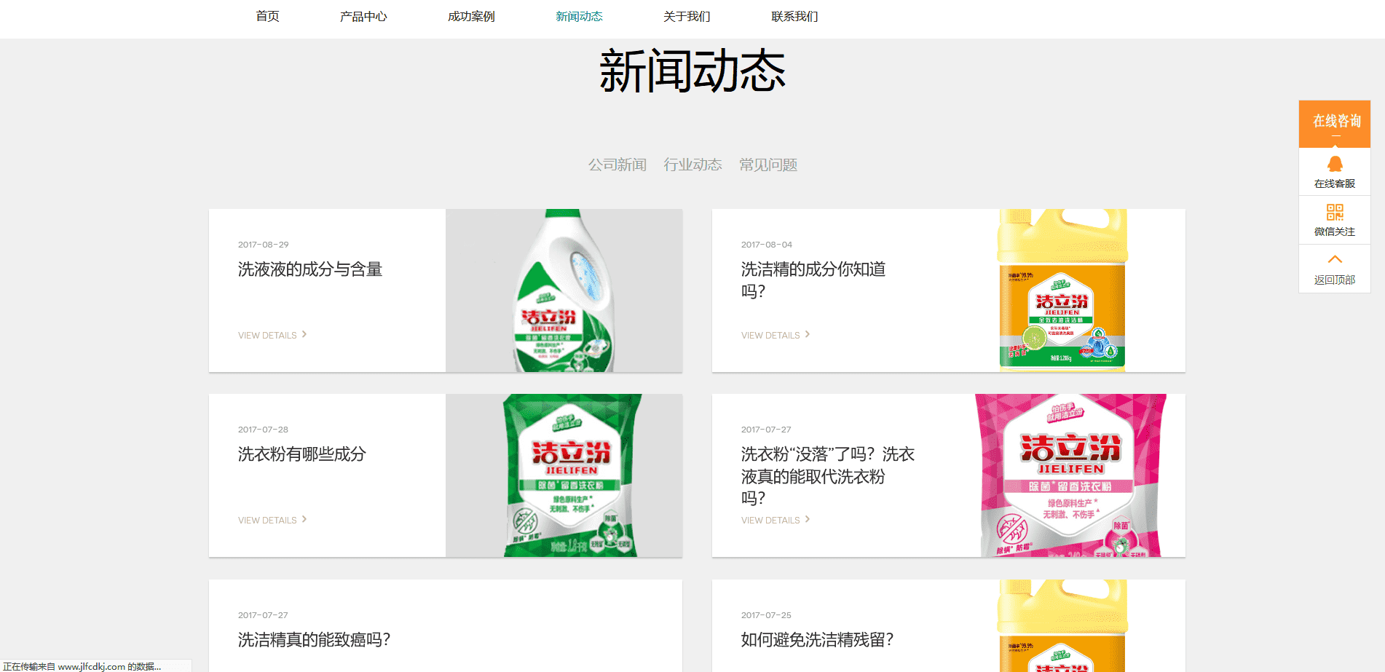Open the 首页 menu item
Screen dimensions: 1385x672
267,16
